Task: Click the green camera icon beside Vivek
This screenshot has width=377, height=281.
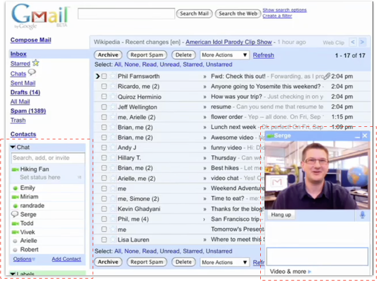Action: click(15, 232)
